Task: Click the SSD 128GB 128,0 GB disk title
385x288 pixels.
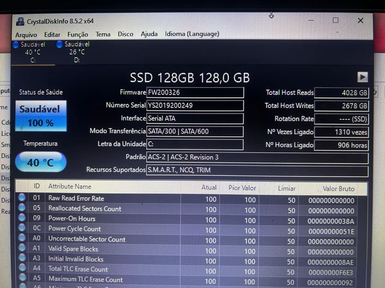Action: pyautogui.click(x=190, y=78)
